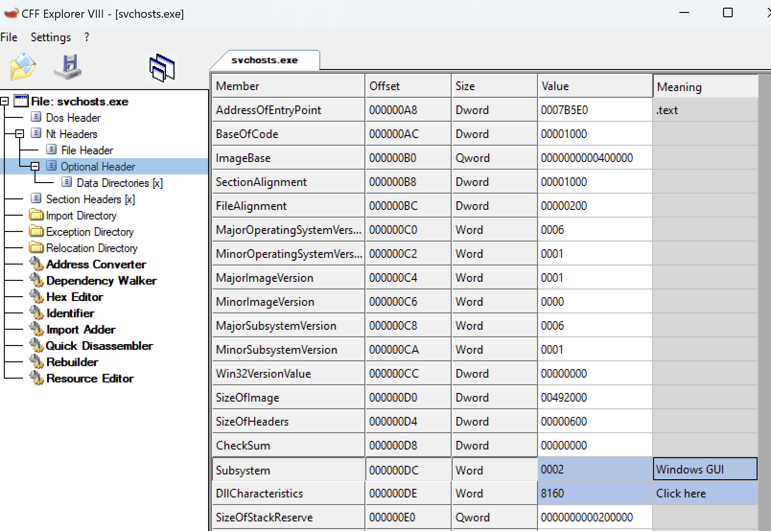771x531 pixels.
Task: Select the .text meaning cell
Action: point(705,110)
